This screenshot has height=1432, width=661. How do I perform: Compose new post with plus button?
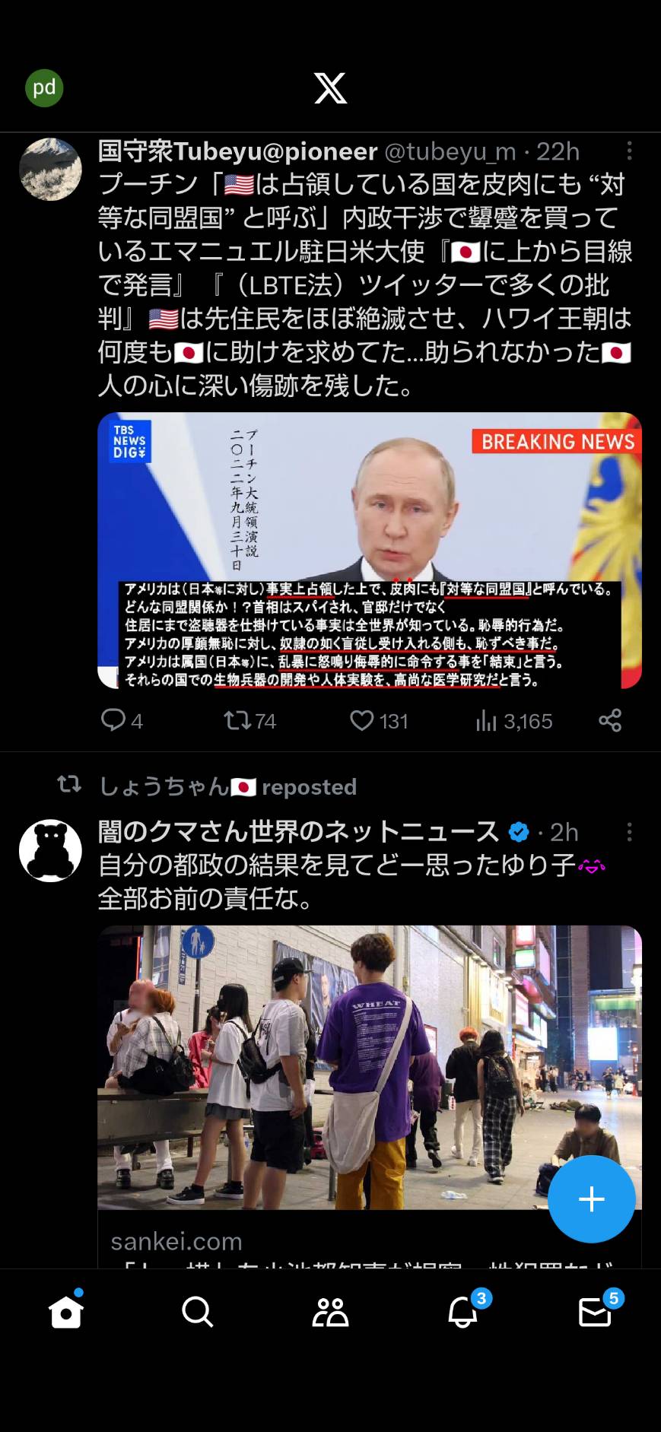591,1199
